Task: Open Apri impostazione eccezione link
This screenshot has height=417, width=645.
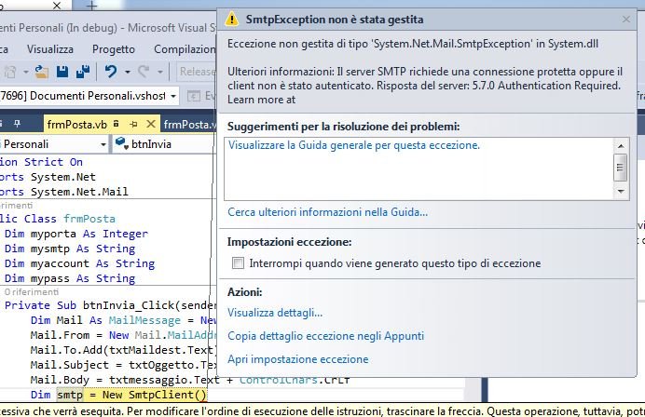Action: coord(298,359)
